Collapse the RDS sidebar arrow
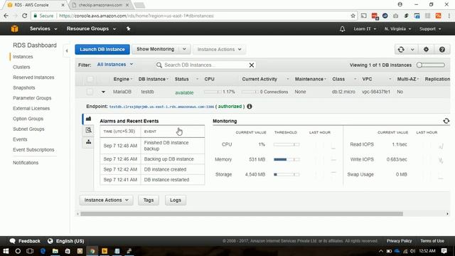The height and width of the screenshot is (256, 455). tap(67, 51)
